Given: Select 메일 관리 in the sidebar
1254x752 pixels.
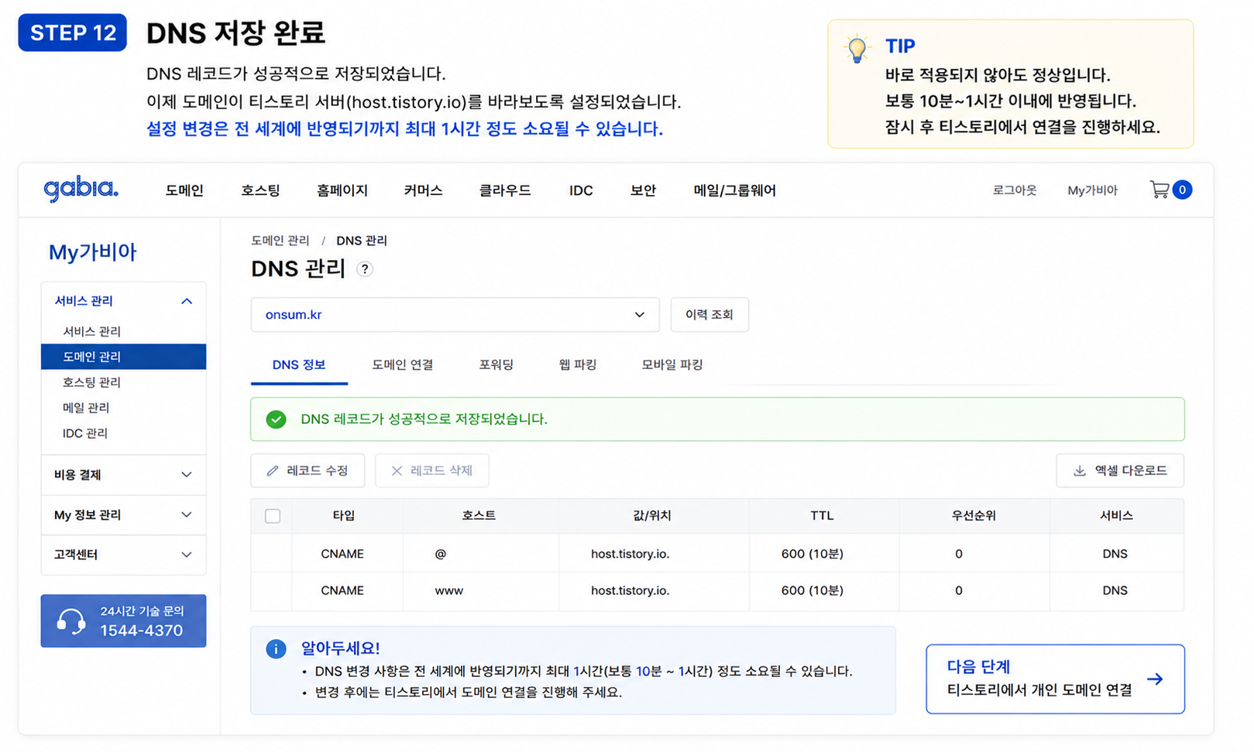Looking at the screenshot, I should (86, 408).
